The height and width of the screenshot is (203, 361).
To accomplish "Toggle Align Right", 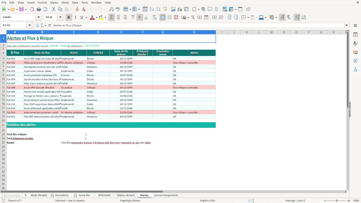I will pos(125,17).
